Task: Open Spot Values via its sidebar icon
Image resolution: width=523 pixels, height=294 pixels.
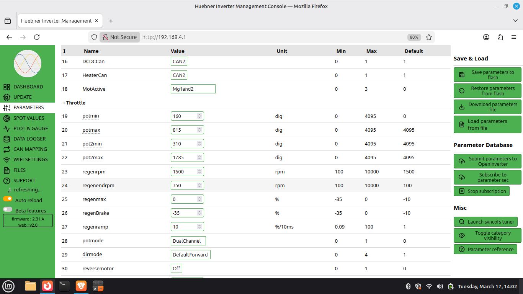Action: pos(7,118)
